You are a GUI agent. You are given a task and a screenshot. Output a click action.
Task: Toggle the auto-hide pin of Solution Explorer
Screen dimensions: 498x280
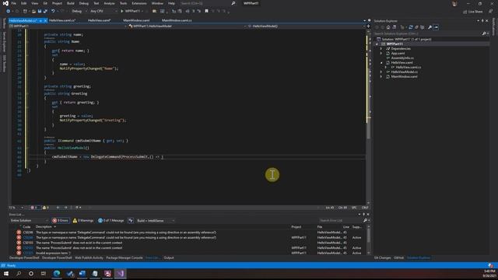click(482, 21)
